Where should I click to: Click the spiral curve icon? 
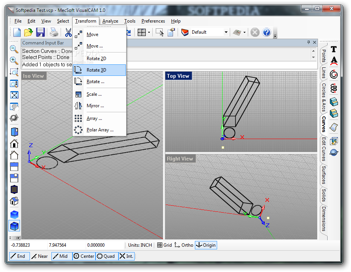coord(334,74)
